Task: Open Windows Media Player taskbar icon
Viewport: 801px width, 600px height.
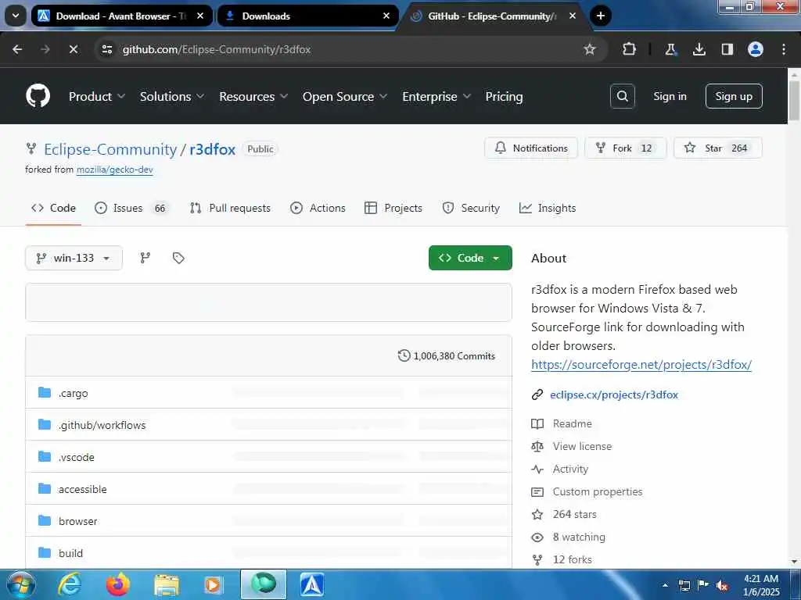Action: [x=213, y=584]
